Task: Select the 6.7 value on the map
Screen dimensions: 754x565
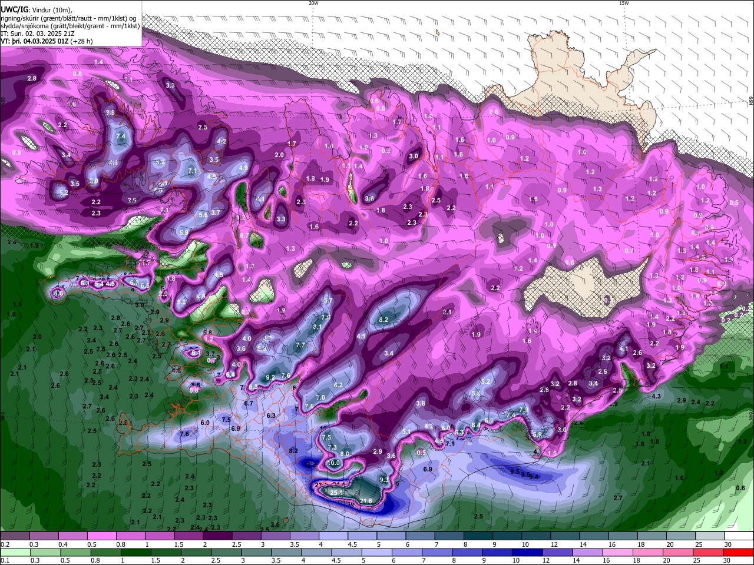Action: [249, 403]
